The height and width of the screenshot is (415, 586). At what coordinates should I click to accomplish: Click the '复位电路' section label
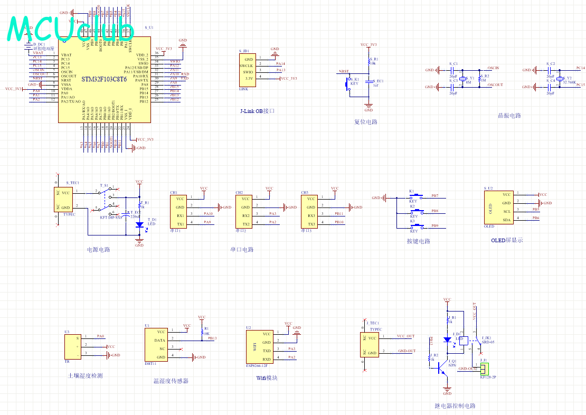(365, 122)
